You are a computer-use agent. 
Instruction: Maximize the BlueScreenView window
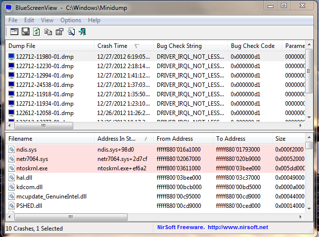284,5
